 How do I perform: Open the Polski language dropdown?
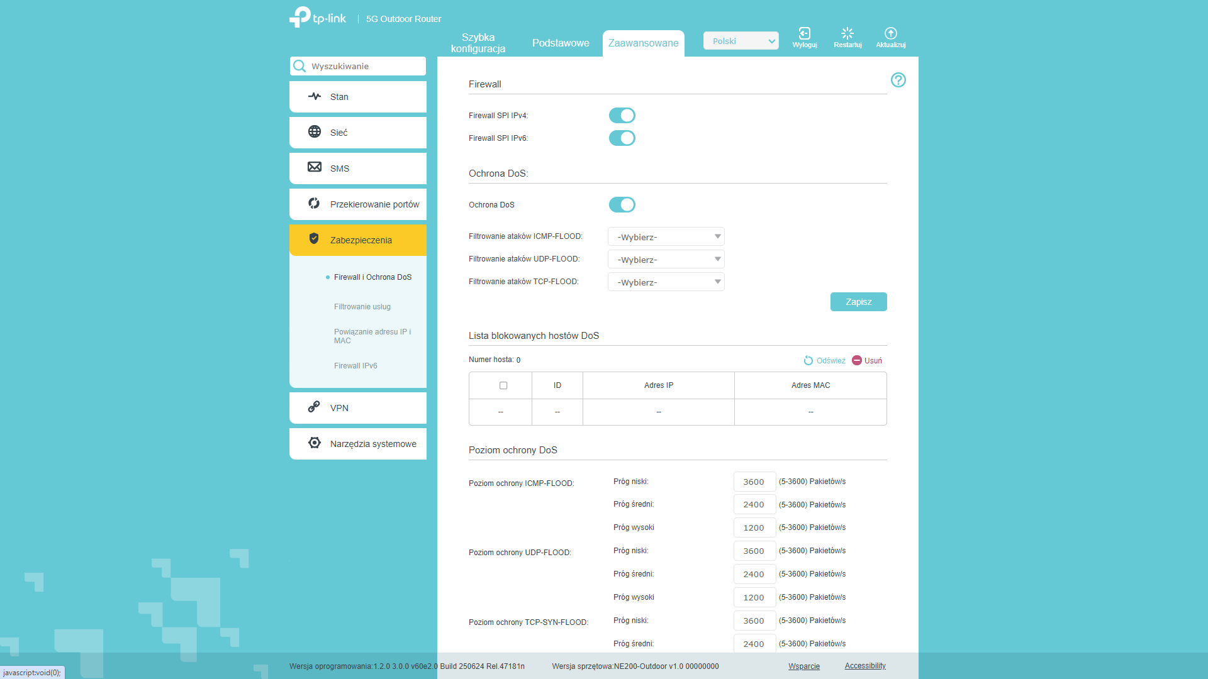pos(741,41)
